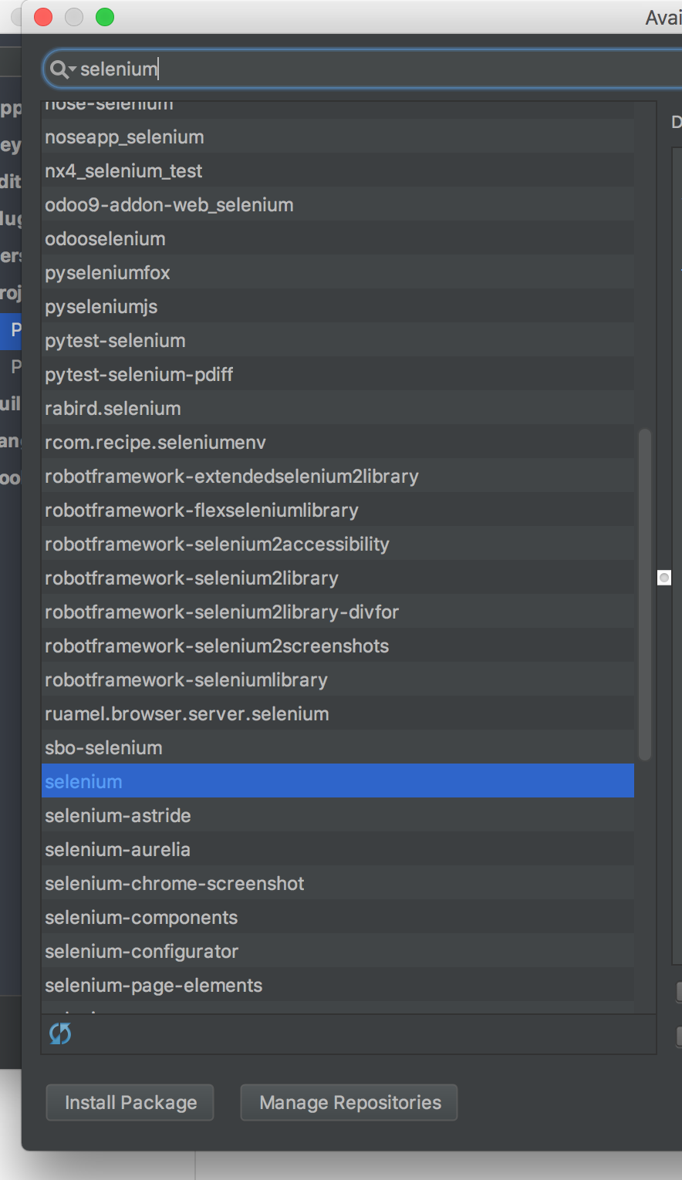The image size is (682, 1180).
Task: Select selenium-astride package
Action: (338, 816)
